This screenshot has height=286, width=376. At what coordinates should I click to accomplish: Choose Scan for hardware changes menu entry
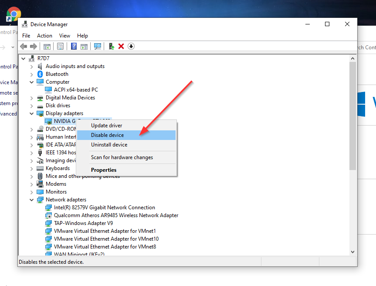[126, 157]
